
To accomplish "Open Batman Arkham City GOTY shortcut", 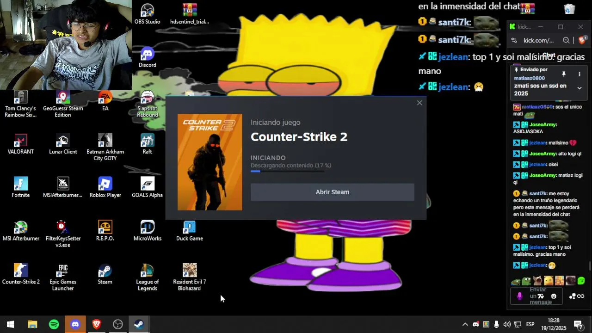I will click(105, 147).
